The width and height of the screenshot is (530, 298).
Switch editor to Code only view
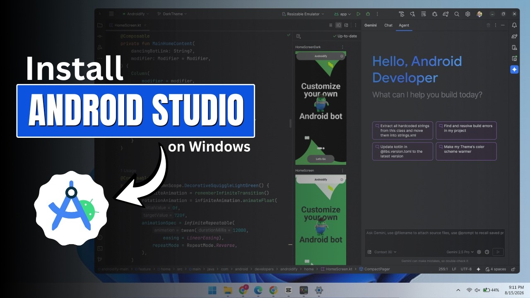[330, 25]
